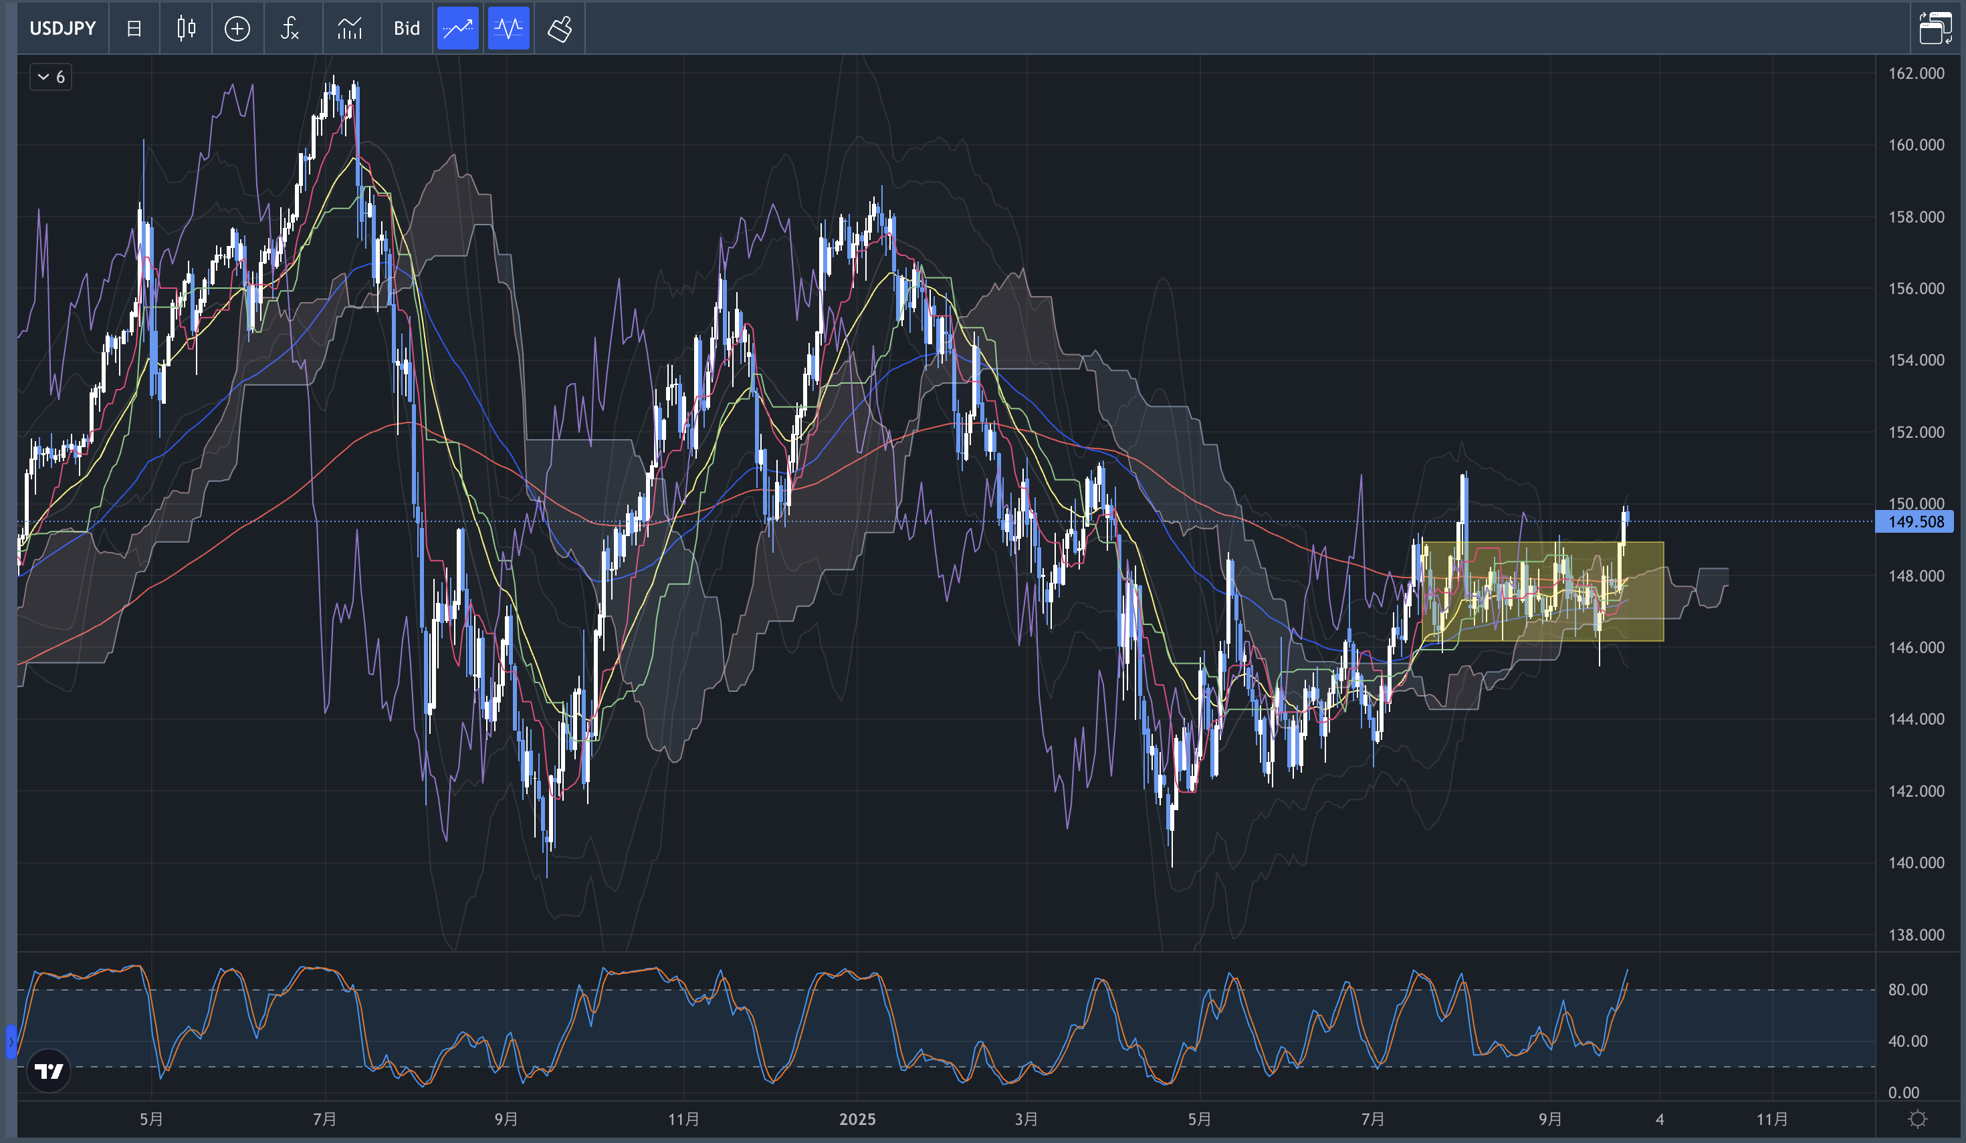Toggle the pulse waveform display button
Image resolution: width=1966 pixels, height=1143 pixels.
pyautogui.click(x=509, y=29)
